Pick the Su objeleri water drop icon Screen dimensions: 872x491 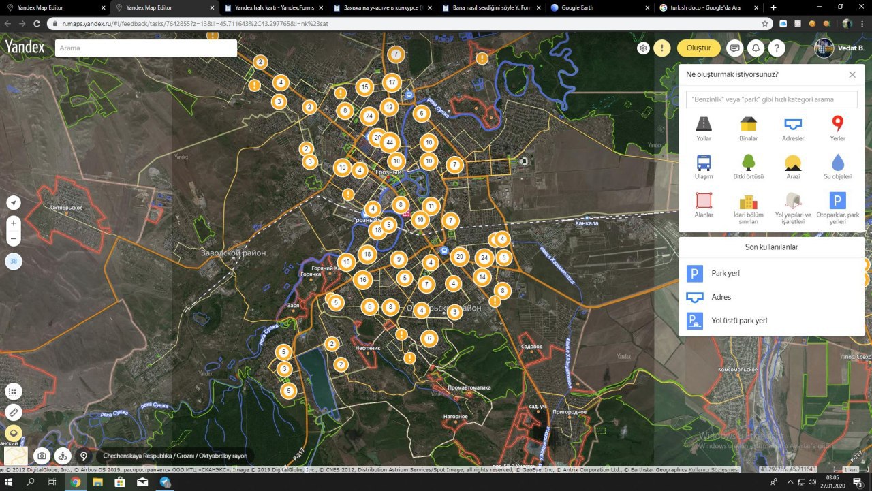coord(837,162)
